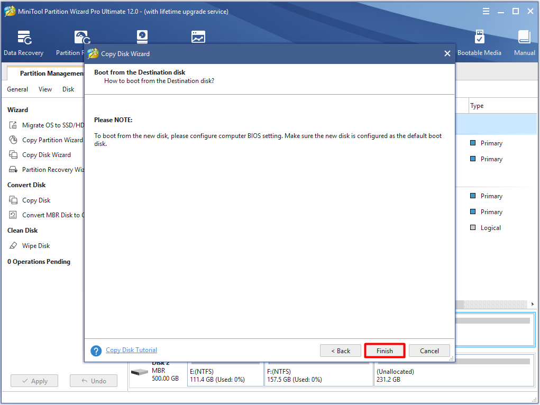This screenshot has height=405, width=540.
Task: Click the help icon in the dialog
Action: (96, 350)
